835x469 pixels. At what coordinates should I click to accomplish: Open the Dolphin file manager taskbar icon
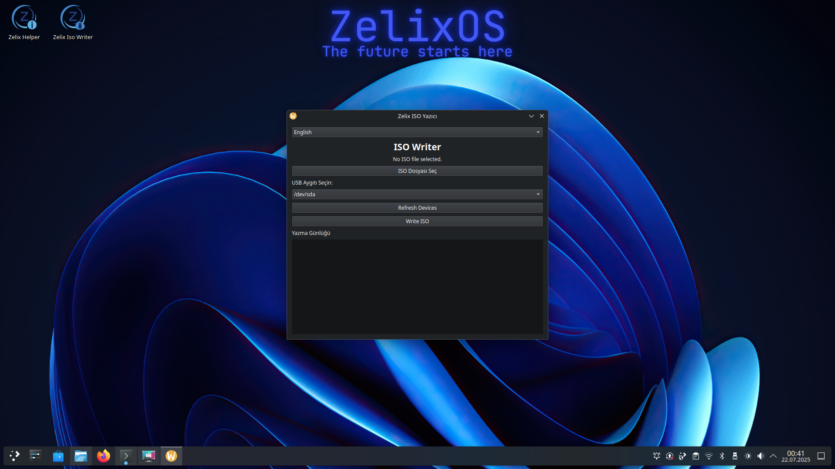(81, 456)
